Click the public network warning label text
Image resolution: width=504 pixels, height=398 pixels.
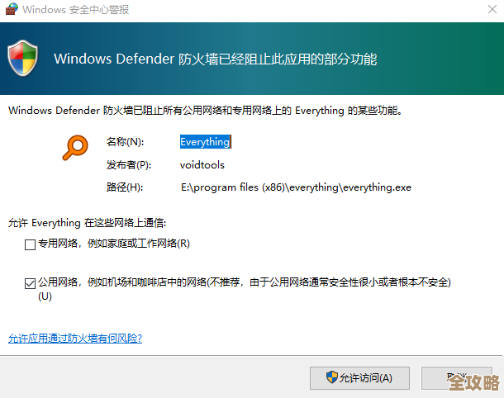click(245, 289)
